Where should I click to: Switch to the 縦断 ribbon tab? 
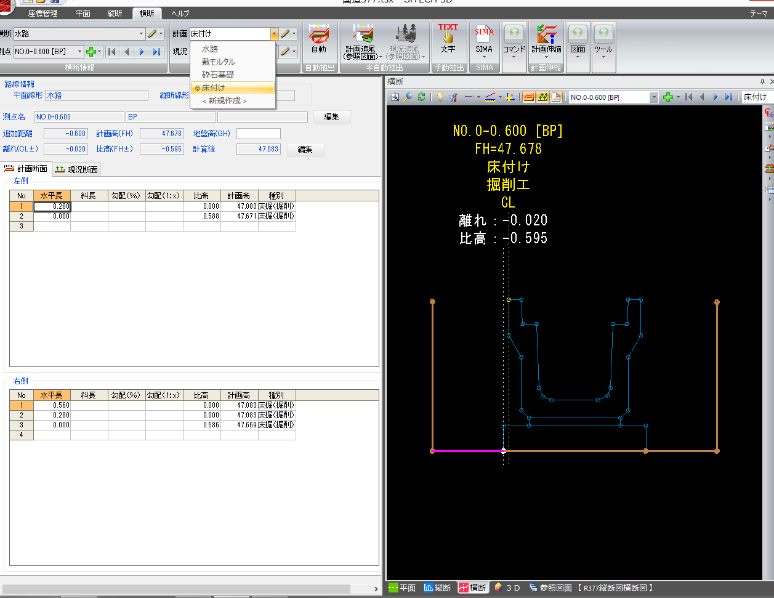pos(115,13)
